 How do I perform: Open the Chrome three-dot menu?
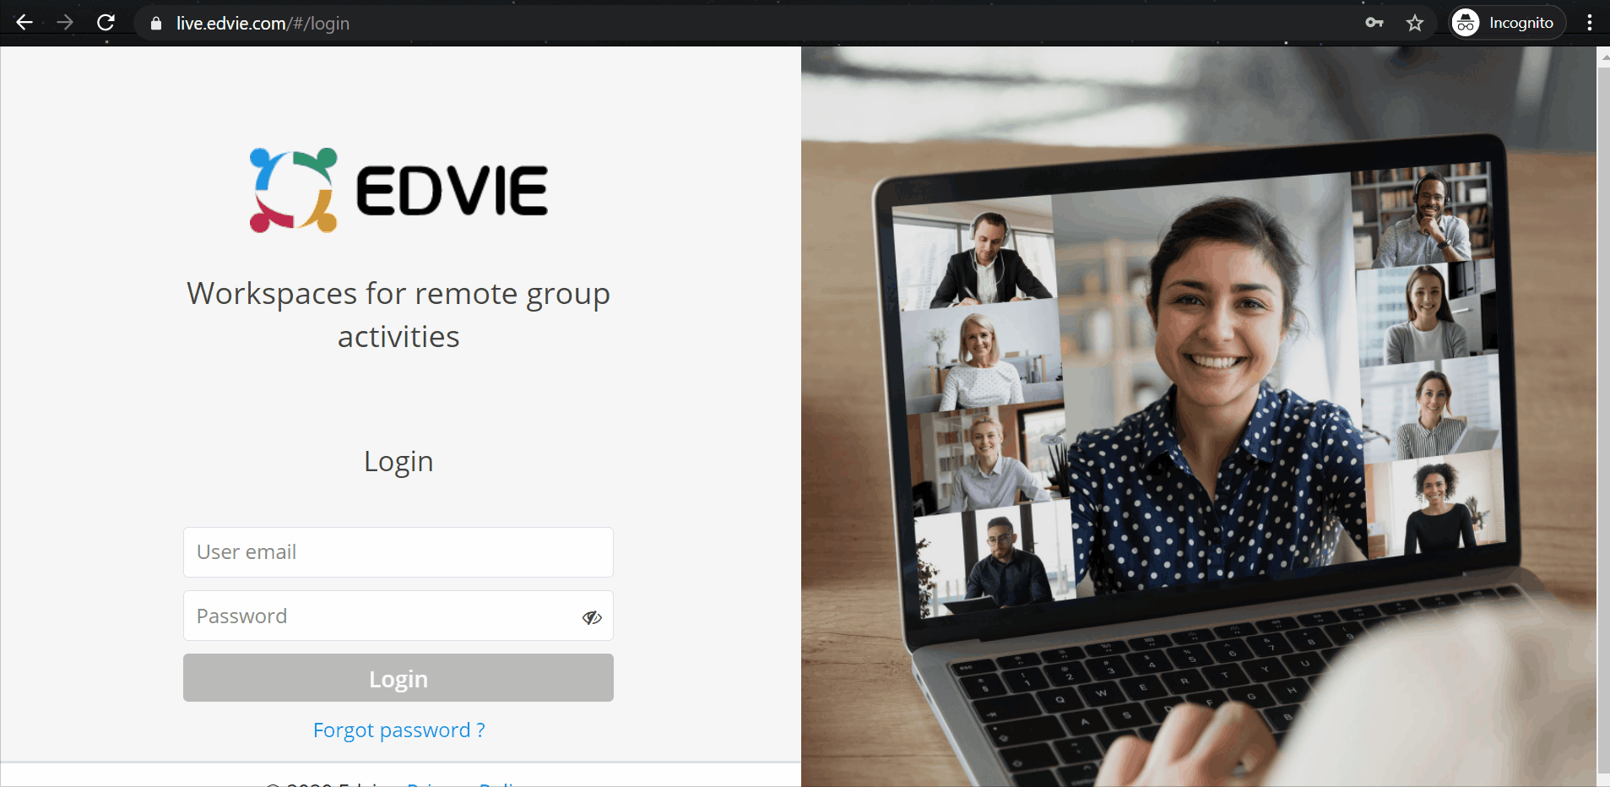(x=1589, y=23)
